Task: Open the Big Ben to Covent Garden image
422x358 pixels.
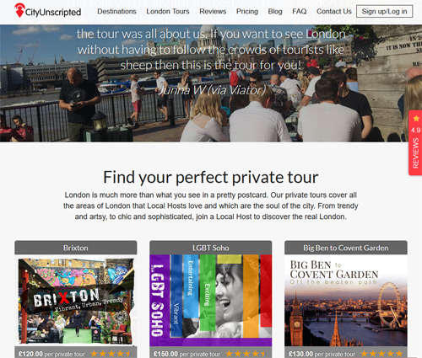Action: 346,301
